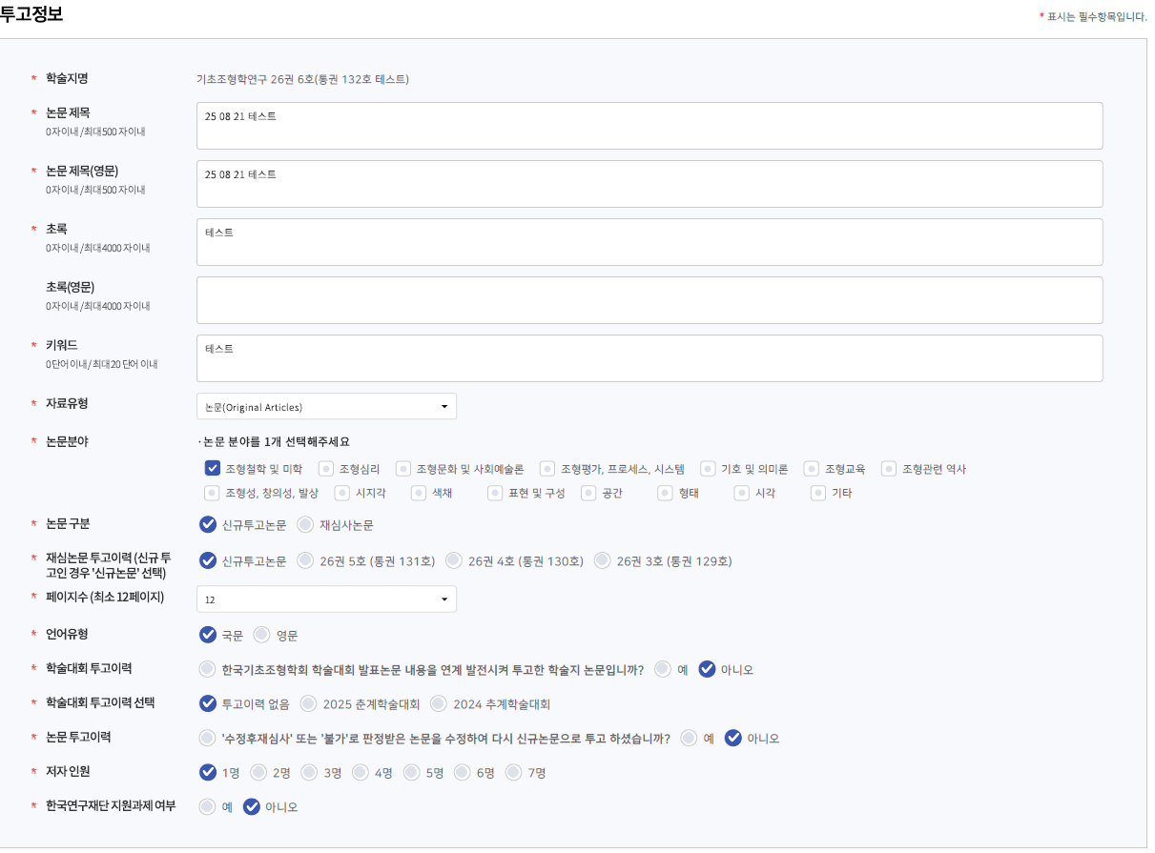Choose 예 in the 학술대회 투고이력 row
Screen dimensions: 1155x853
tap(663, 669)
